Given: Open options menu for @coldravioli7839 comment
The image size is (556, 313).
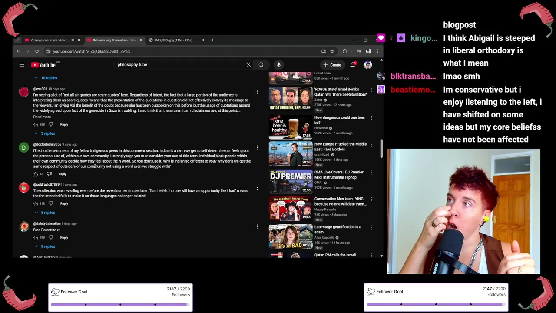Looking at the screenshot, I should tap(257, 187).
